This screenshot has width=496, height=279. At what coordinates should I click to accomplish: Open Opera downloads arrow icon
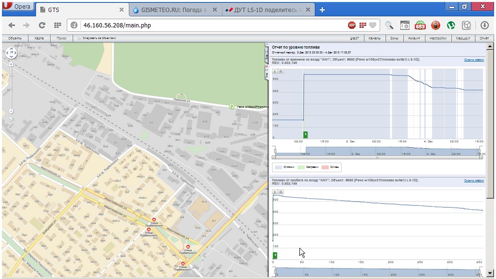[x=484, y=25]
